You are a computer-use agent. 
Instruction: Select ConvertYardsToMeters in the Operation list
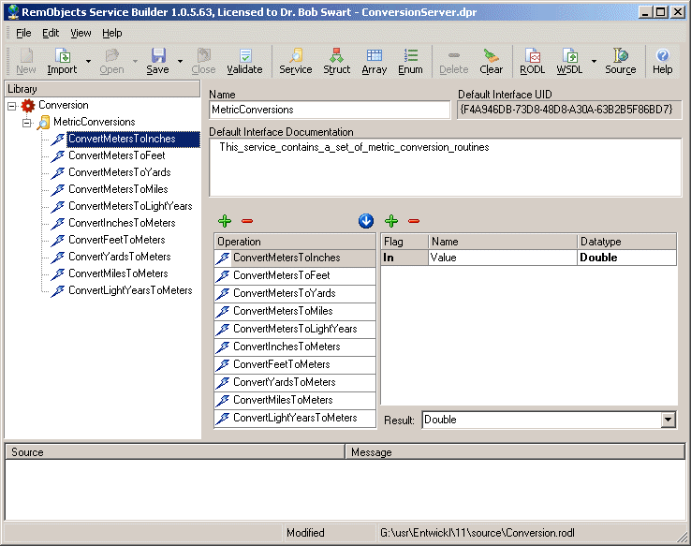click(x=295, y=382)
